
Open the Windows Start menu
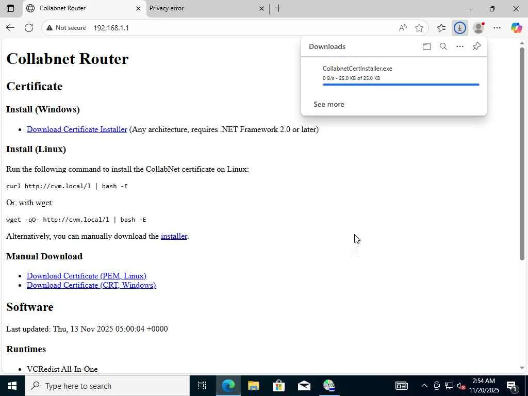coord(12,386)
